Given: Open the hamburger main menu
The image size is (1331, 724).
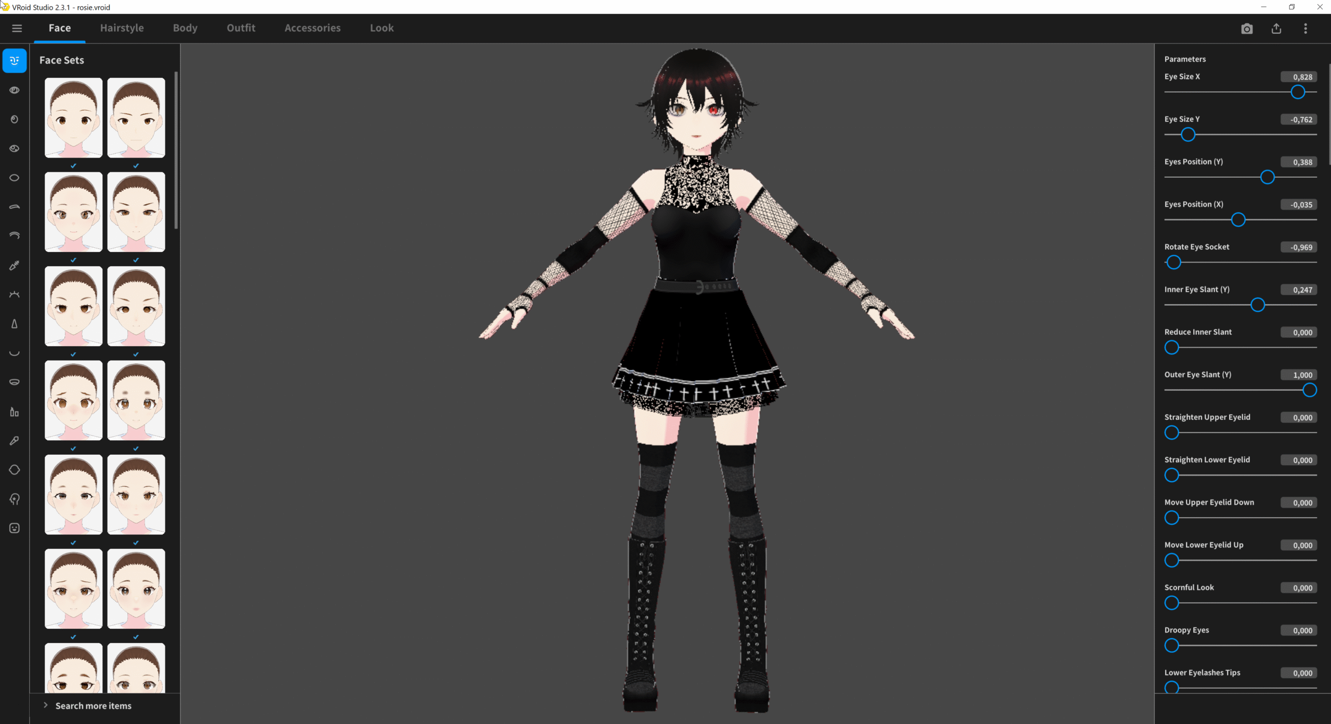Looking at the screenshot, I should 17,29.
